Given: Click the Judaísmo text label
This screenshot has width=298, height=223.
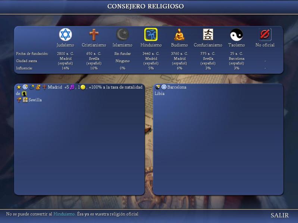Looking at the screenshot, I should [x=65, y=45].
